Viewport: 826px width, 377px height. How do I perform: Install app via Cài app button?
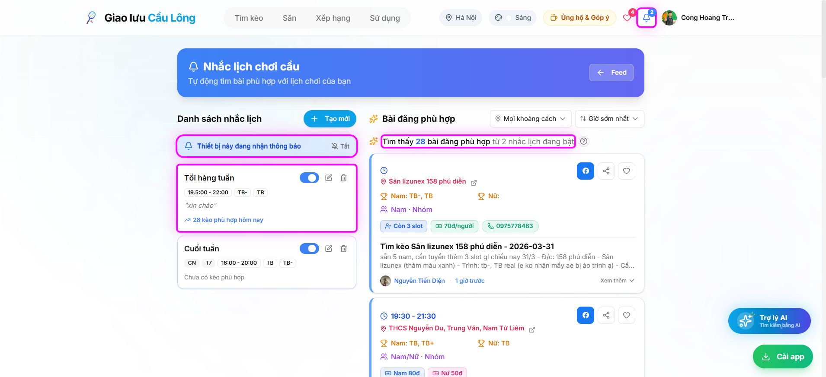[x=783, y=357]
